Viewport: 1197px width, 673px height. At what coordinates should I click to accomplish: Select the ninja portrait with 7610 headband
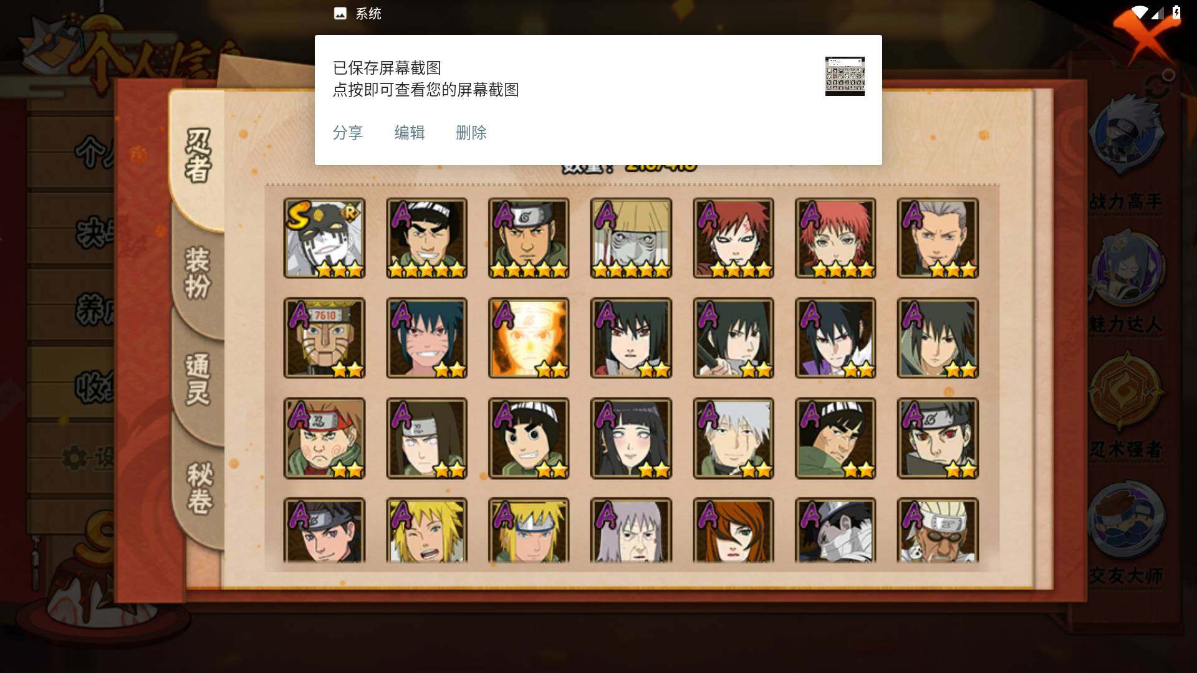(x=324, y=338)
